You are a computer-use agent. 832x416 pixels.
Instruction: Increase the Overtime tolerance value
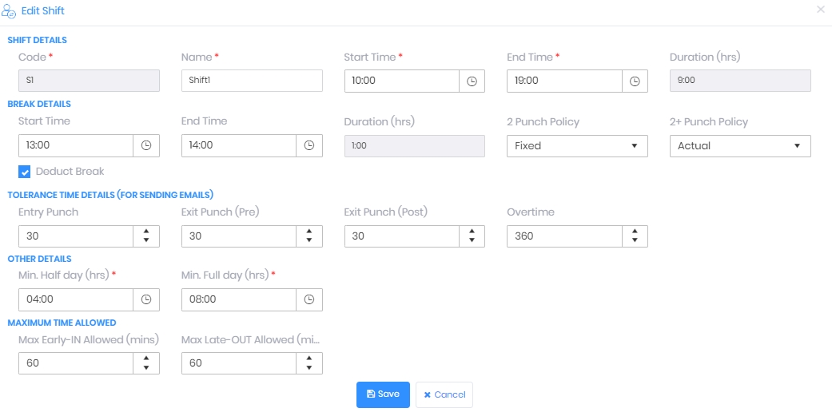tap(635, 232)
